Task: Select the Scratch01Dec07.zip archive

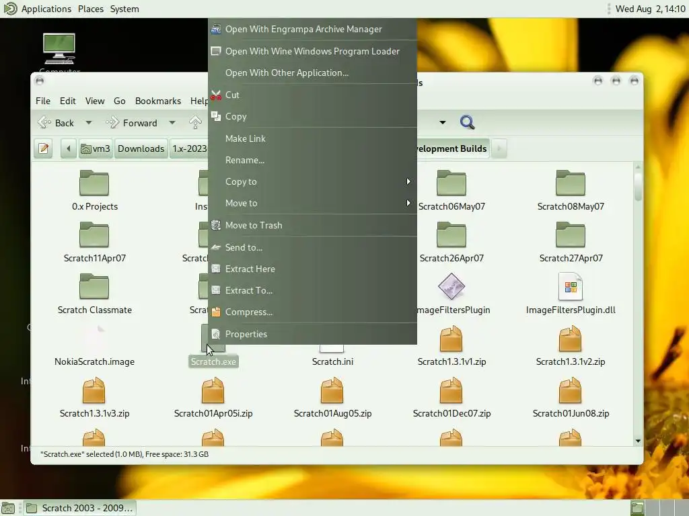Action: (x=451, y=390)
